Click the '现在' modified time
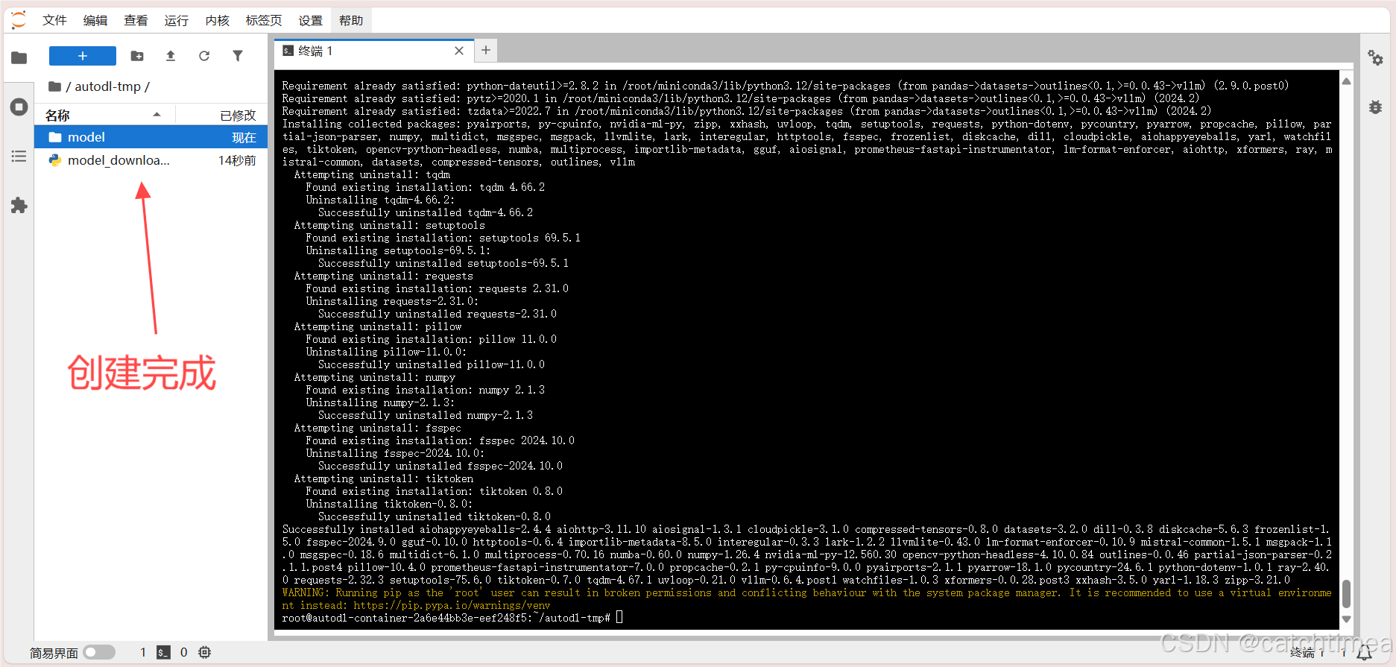 click(x=244, y=137)
